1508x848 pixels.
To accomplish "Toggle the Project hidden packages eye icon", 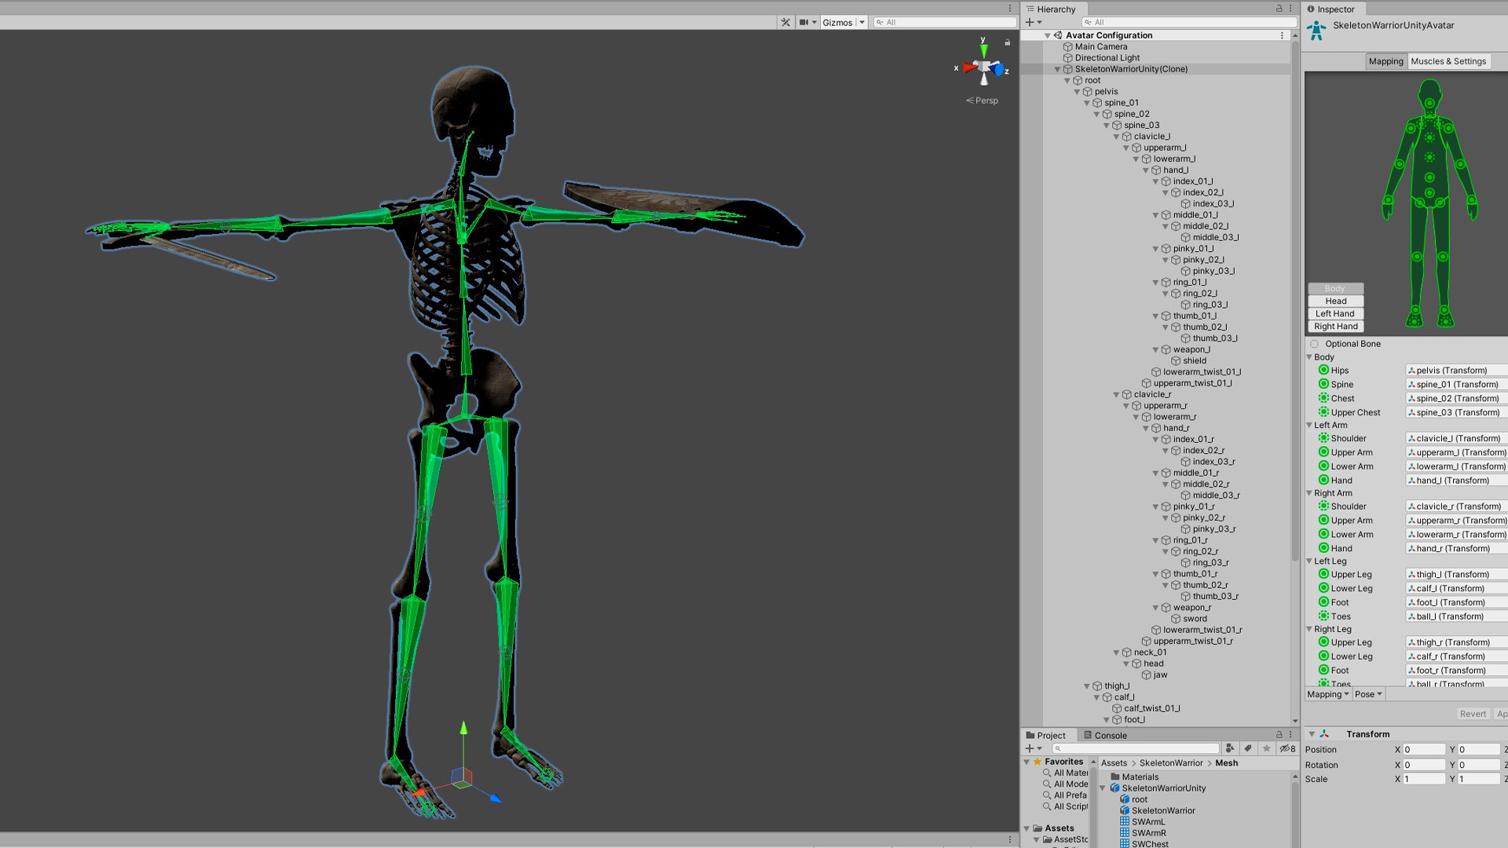I will pyautogui.click(x=1287, y=748).
